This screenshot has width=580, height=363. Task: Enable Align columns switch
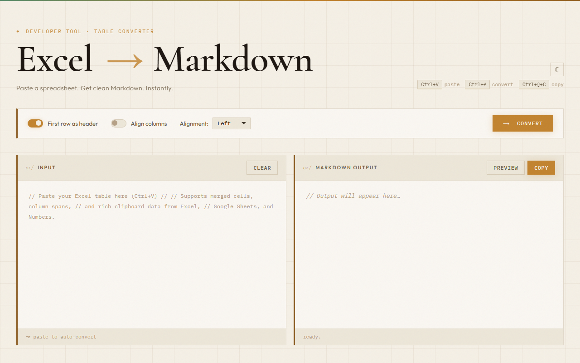pyautogui.click(x=119, y=123)
